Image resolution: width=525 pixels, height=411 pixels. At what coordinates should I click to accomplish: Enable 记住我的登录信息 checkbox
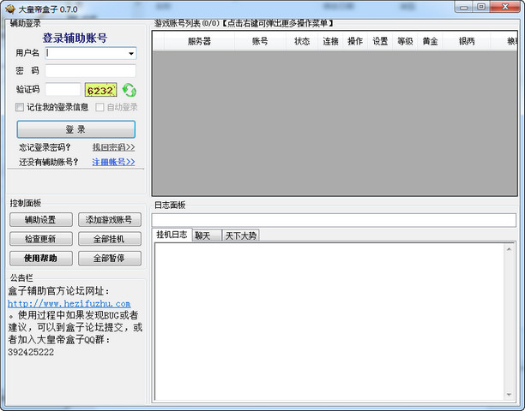coord(20,108)
